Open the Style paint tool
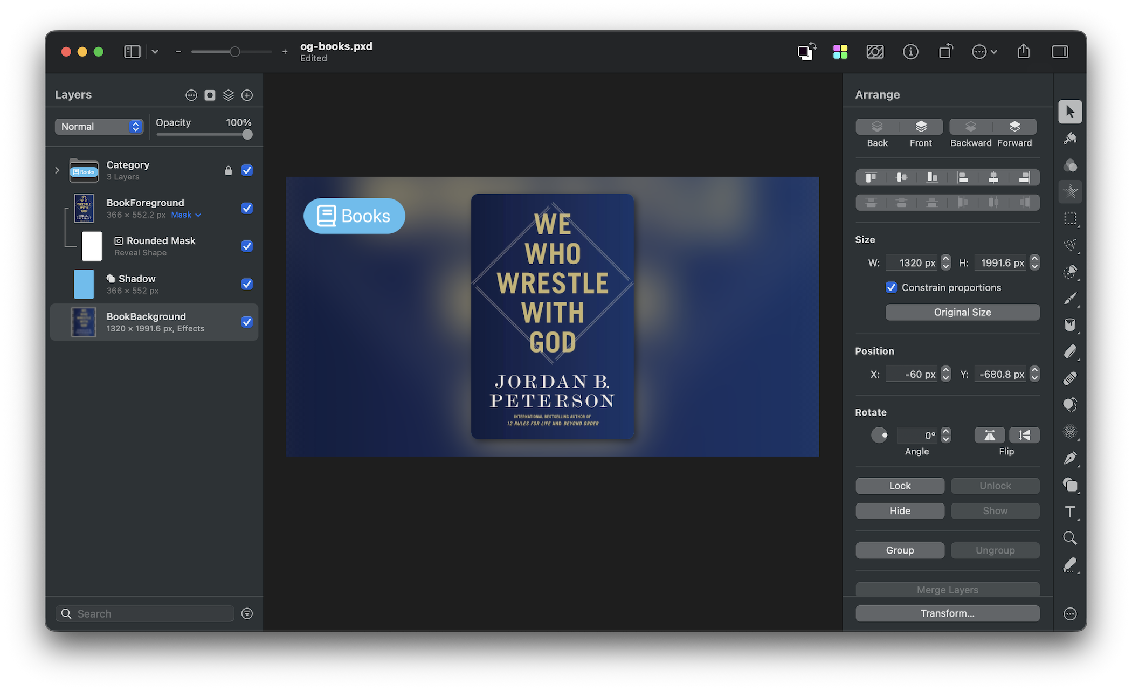The height and width of the screenshot is (691, 1132). tap(1070, 139)
